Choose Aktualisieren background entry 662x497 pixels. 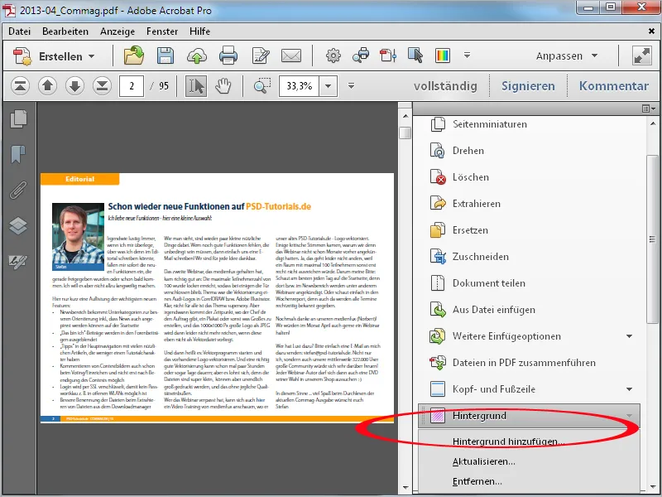[x=484, y=461]
